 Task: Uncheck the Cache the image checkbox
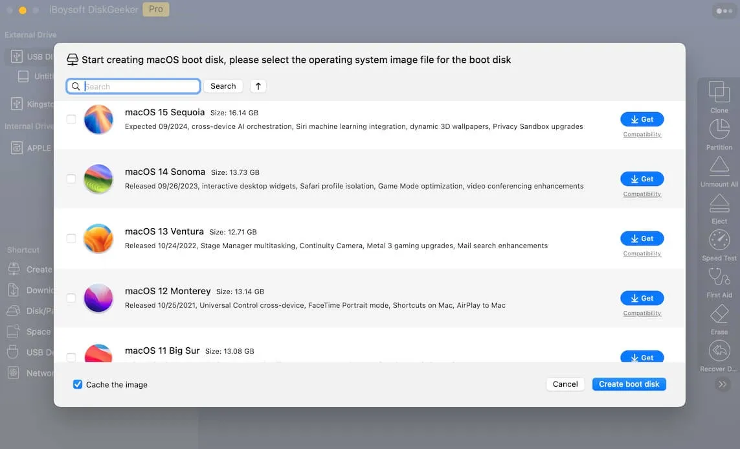coord(78,384)
